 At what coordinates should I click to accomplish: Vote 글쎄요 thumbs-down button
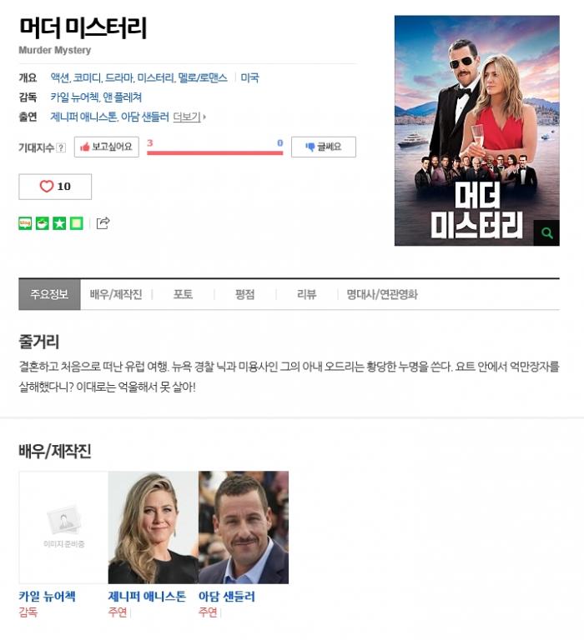click(x=324, y=147)
